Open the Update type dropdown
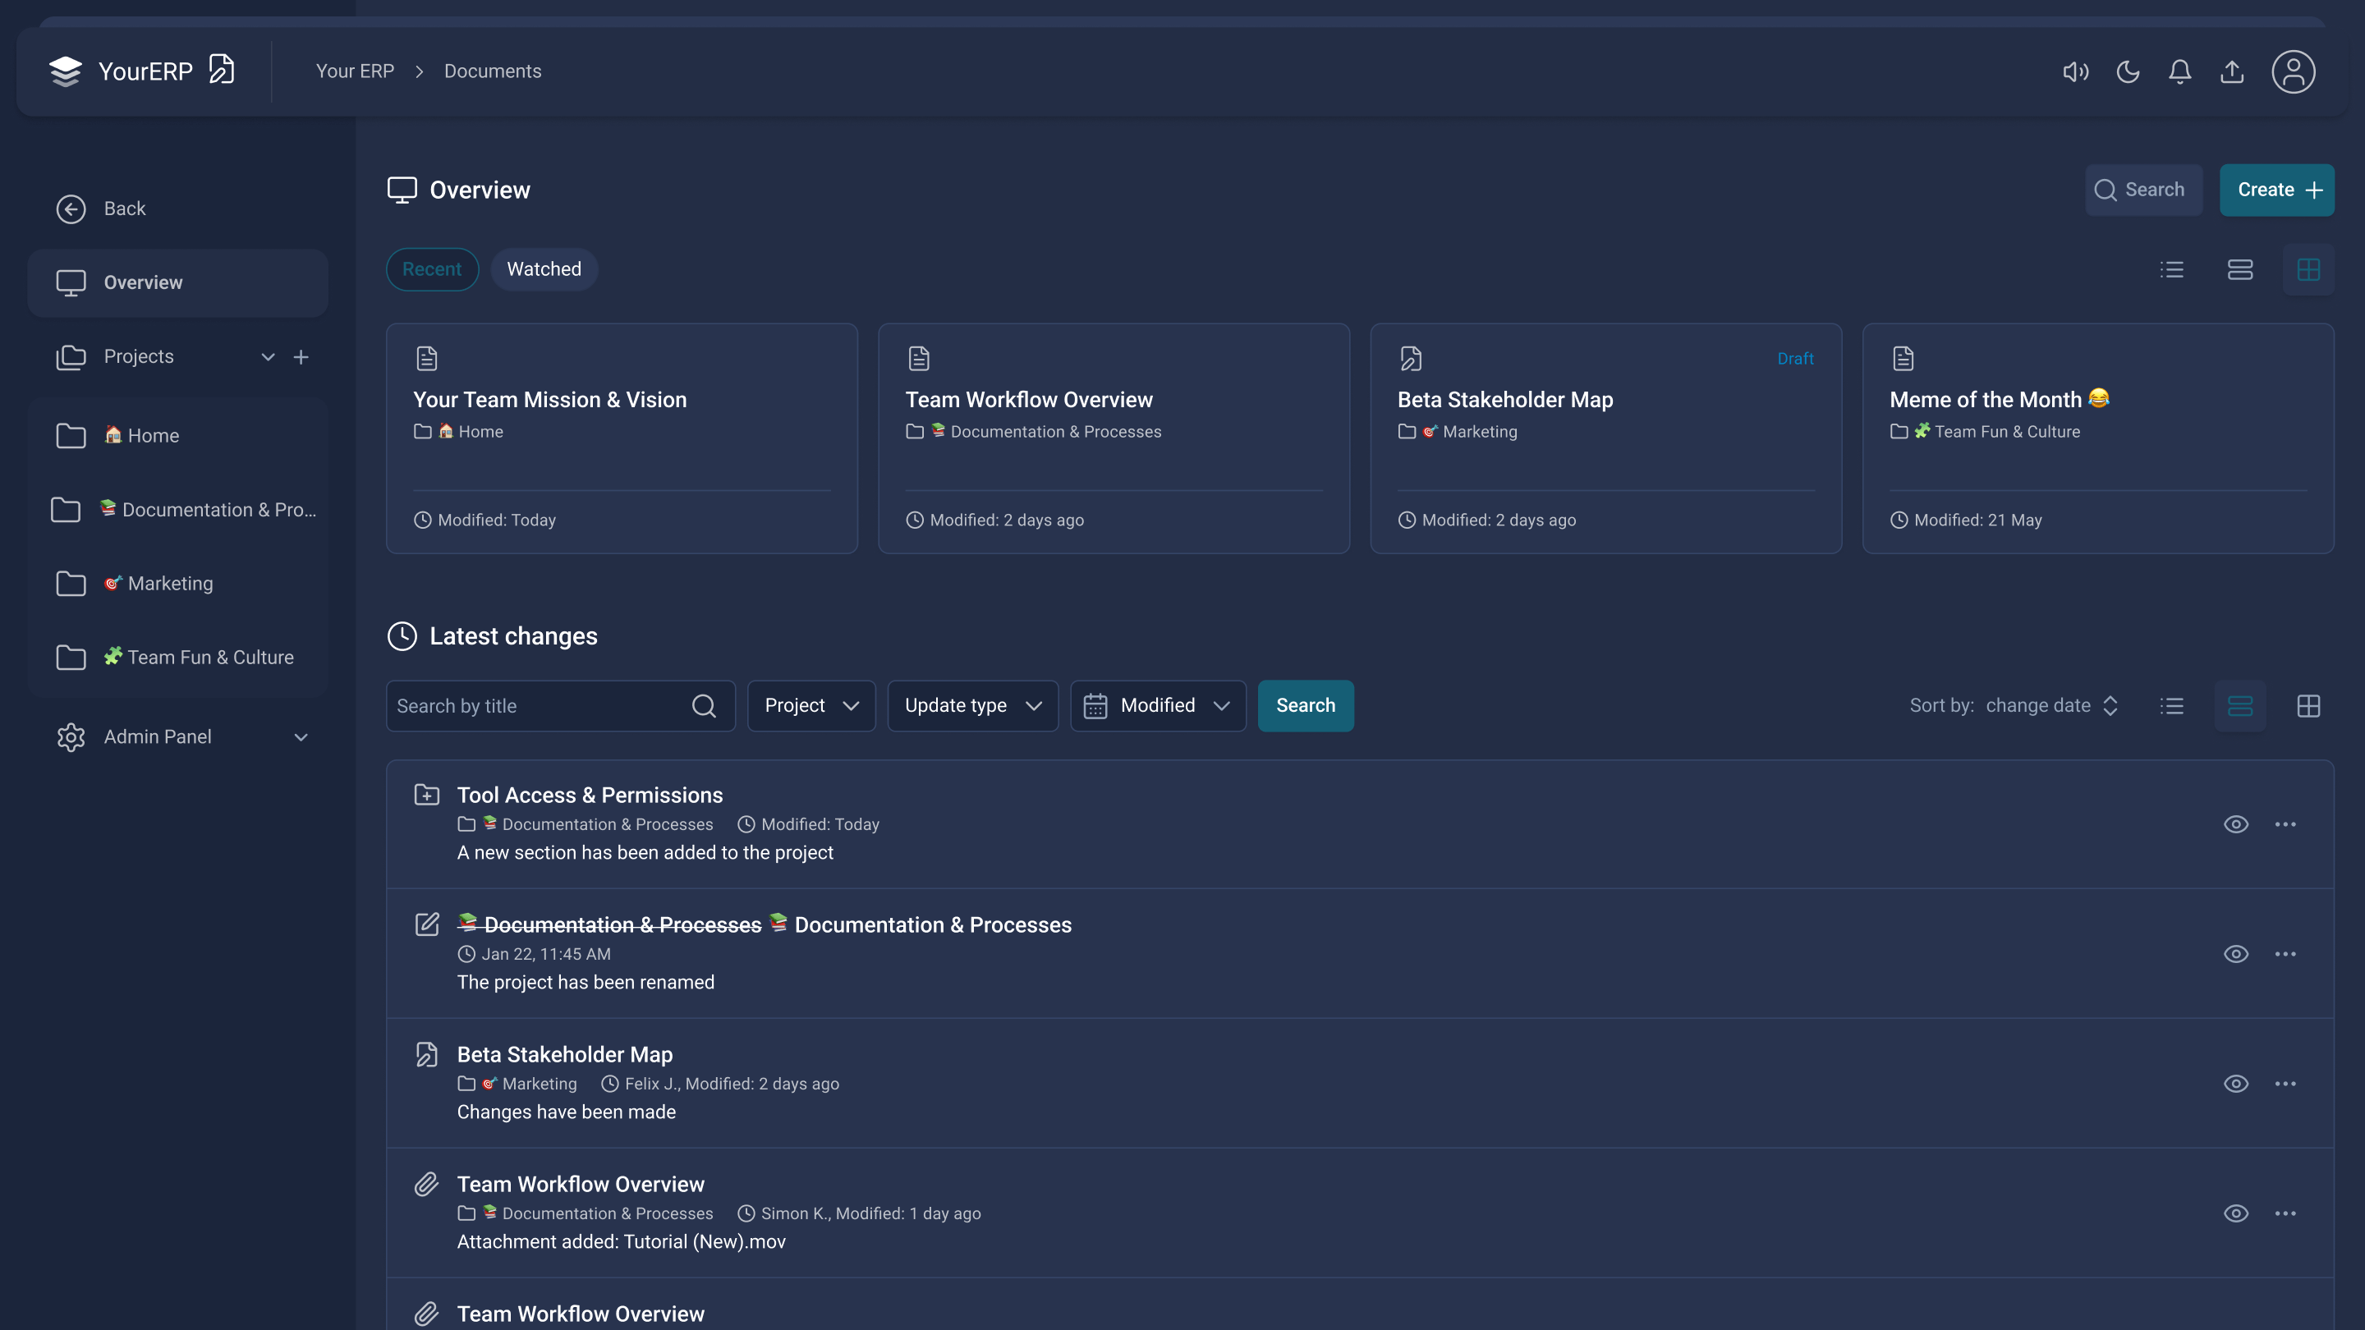Viewport: 2365px width, 1330px height. click(972, 706)
